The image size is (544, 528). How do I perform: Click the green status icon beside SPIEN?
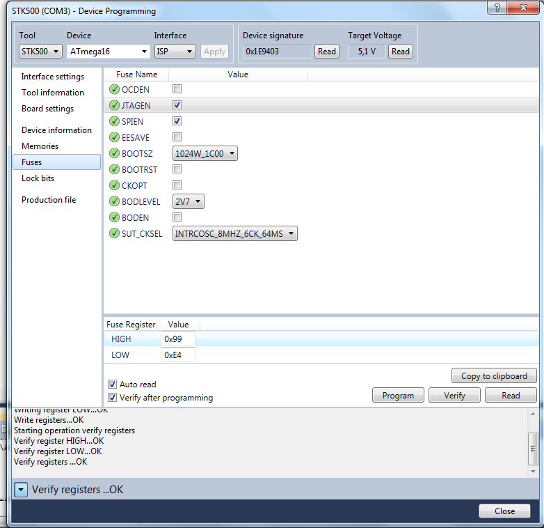point(114,121)
